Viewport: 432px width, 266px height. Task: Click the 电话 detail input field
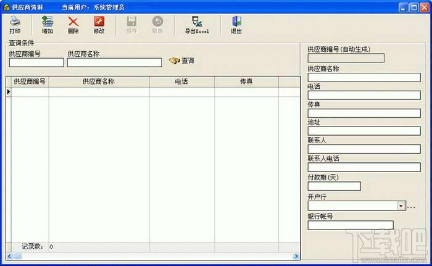[x=364, y=96]
